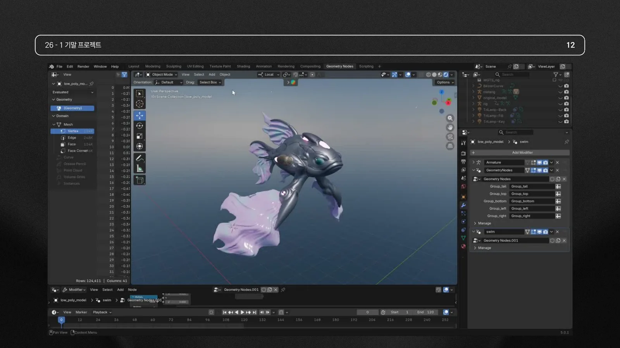This screenshot has height=348, width=620.
Task: Select the Cursor tool in viewport toolbar
Action: tap(140, 104)
